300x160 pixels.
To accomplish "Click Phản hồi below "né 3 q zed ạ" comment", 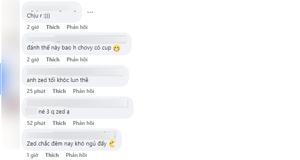I will (x=84, y=123).
